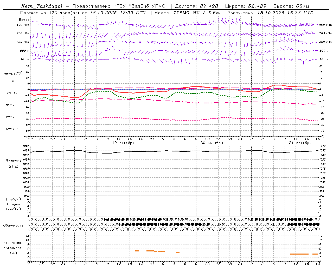Select the provider text ФГБУ "ЗапСиб УГМС"
The image size is (333, 266).
coord(141,6)
